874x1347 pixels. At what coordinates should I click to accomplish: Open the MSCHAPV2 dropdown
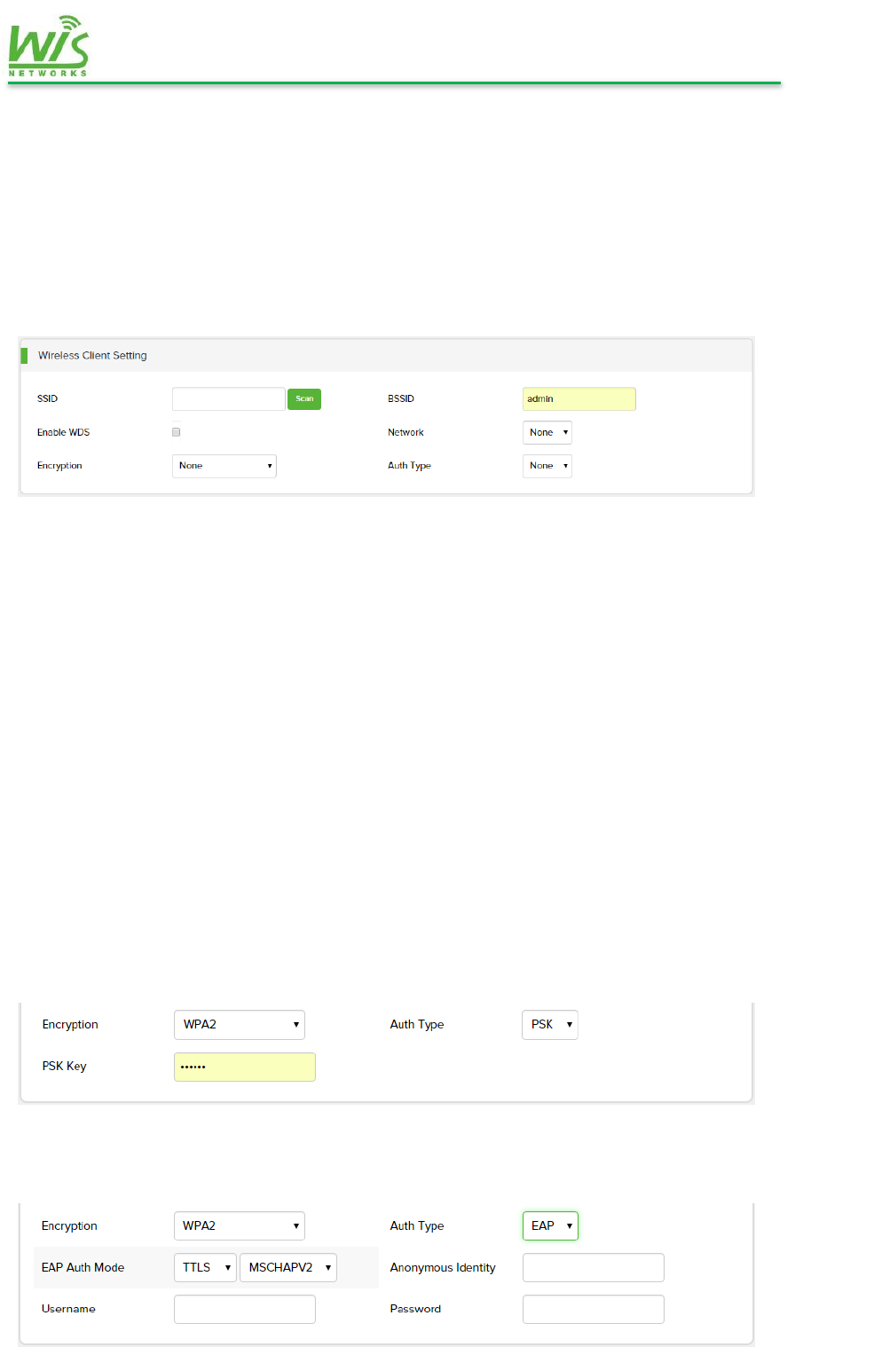coord(288,1268)
